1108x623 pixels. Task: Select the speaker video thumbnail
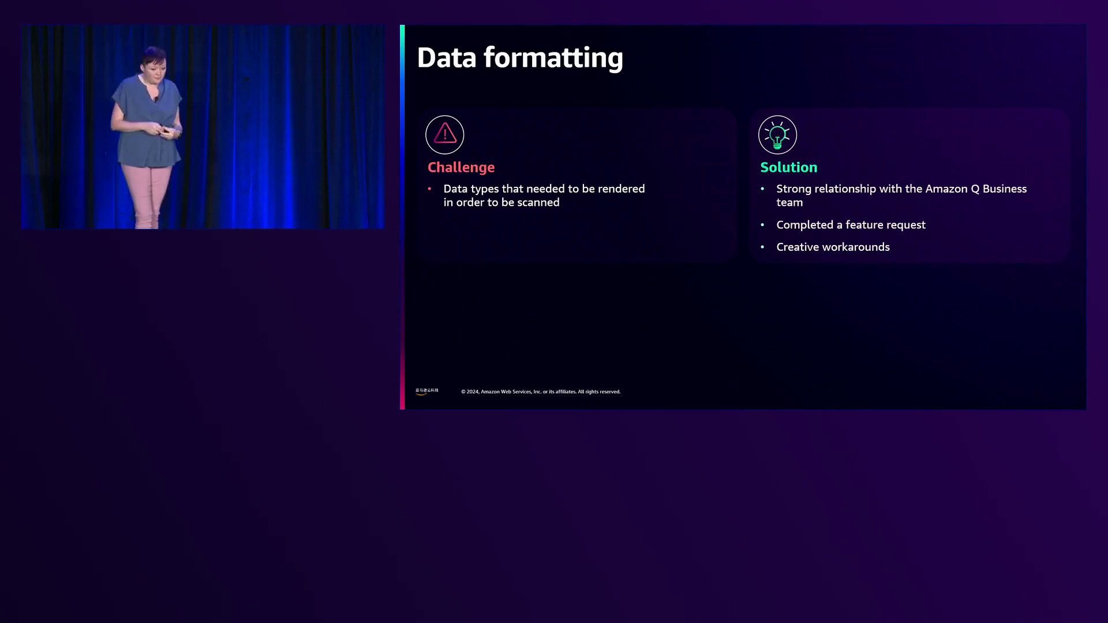(203, 126)
